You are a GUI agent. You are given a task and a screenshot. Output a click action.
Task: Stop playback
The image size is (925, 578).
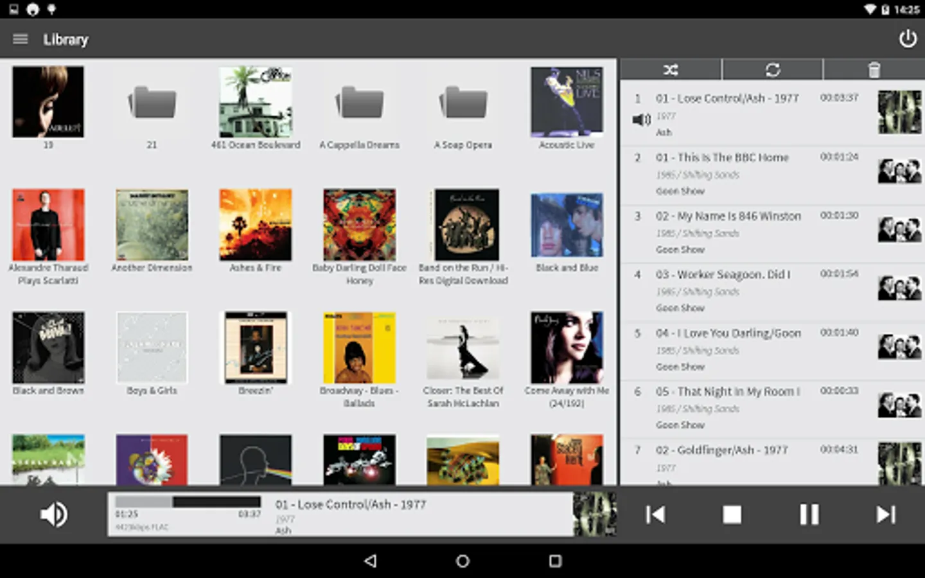click(732, 514)
